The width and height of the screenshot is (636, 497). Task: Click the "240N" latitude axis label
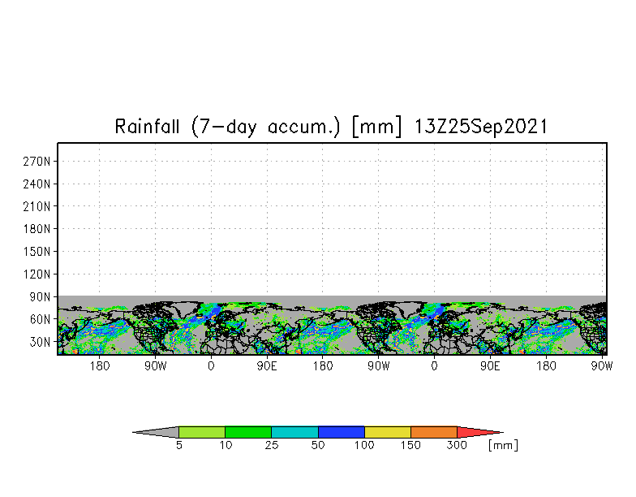pos(37,184)
